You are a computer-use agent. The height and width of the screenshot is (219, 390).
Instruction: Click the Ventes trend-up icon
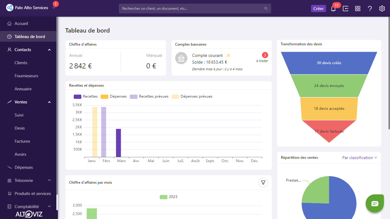click(9, 102)
